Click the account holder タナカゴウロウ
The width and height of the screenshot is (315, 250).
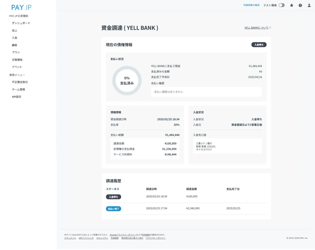coord(204,149)
